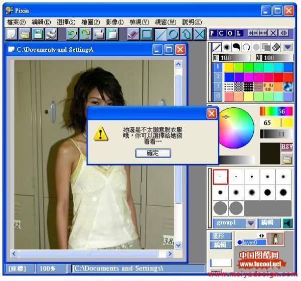Viewport: 301px width, 281px height.
Task: Open the 視窗(W) menu
Action: [166, 22]
